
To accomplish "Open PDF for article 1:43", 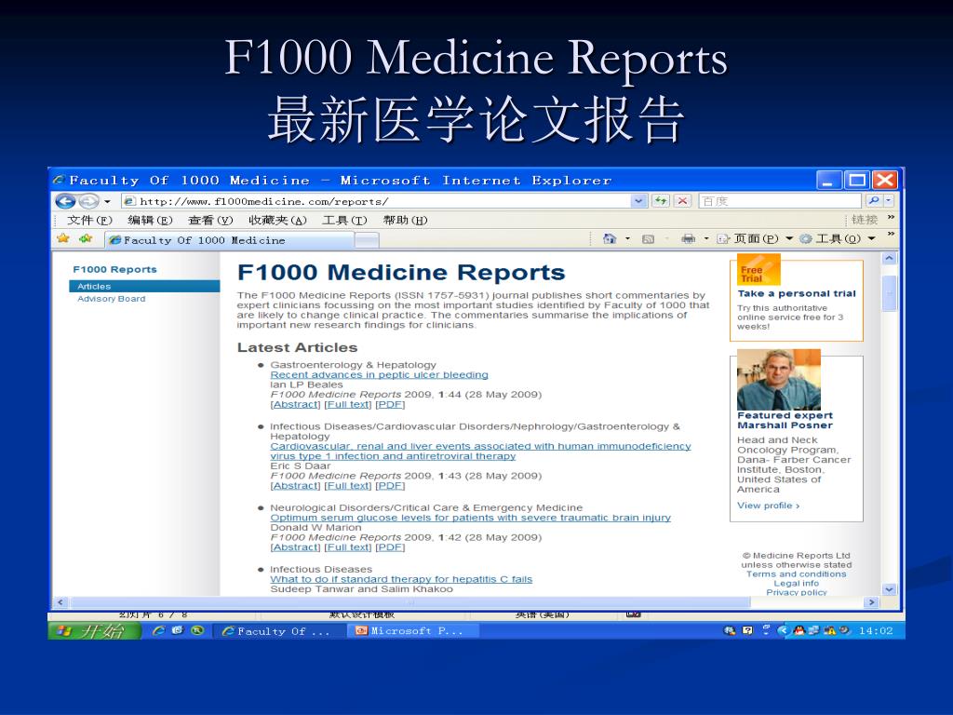I will [390, 486].
